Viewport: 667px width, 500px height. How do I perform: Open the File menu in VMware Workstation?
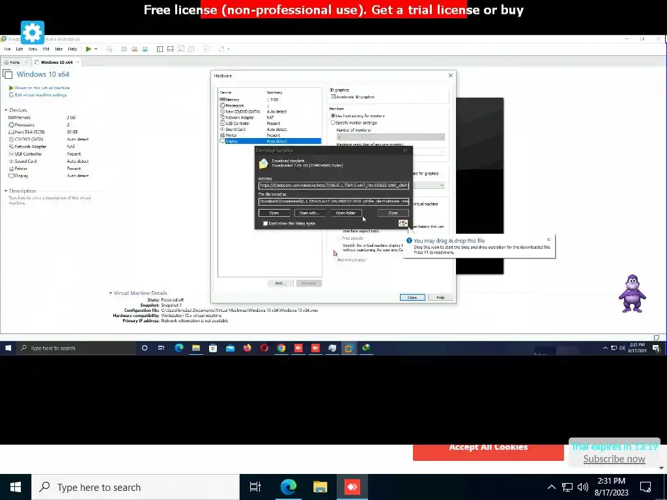pos(7,49)
